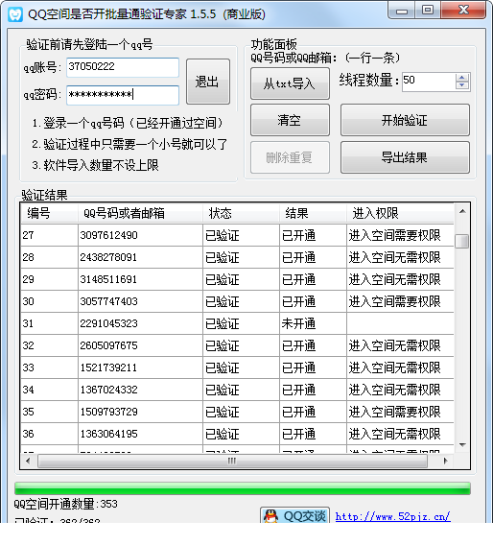Click the qq账号 input field
Screen dimensions: 493x545
(123, 67)
